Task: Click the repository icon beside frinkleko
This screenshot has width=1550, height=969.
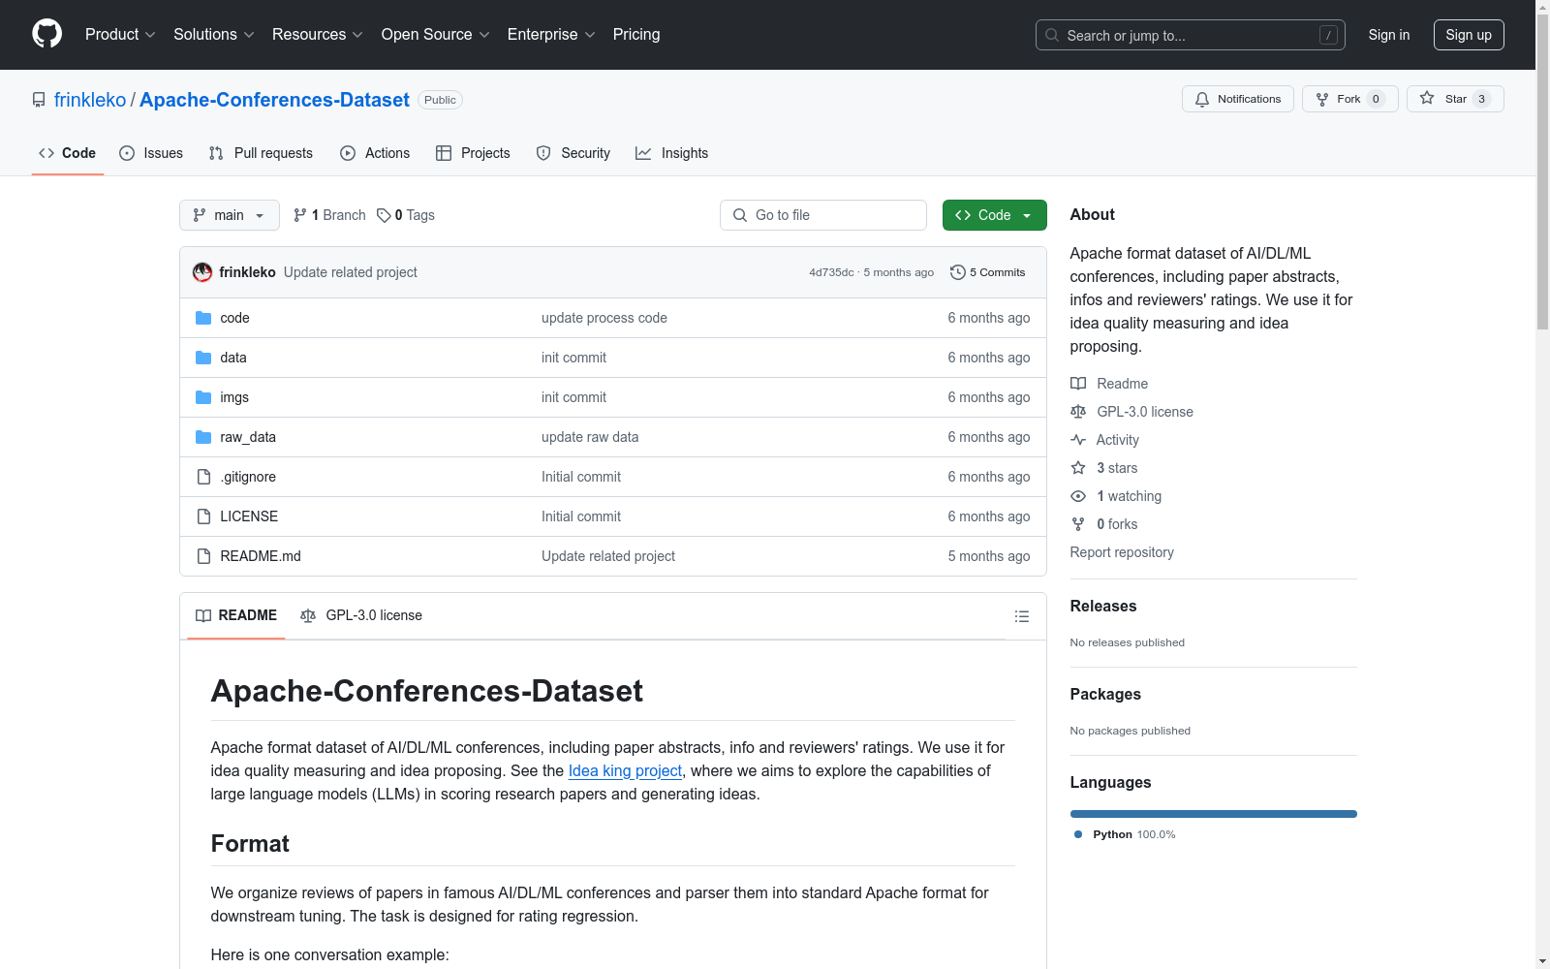Action: coord(39,100)
